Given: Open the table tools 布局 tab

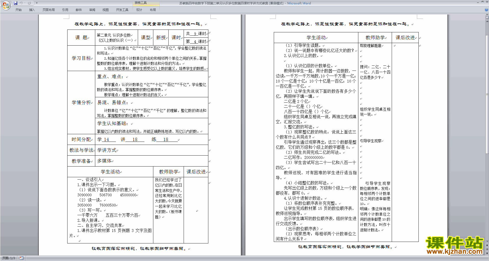Looking at the screenshot, I should 153,10.
